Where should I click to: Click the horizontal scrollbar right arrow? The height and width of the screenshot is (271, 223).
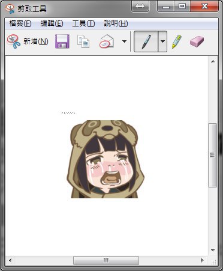point(203,260)
